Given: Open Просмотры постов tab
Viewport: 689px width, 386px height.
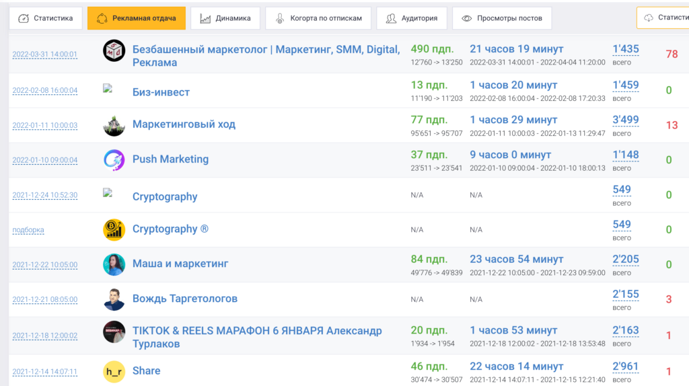Looking at the screenshot, I should click(x=502, y=18).
